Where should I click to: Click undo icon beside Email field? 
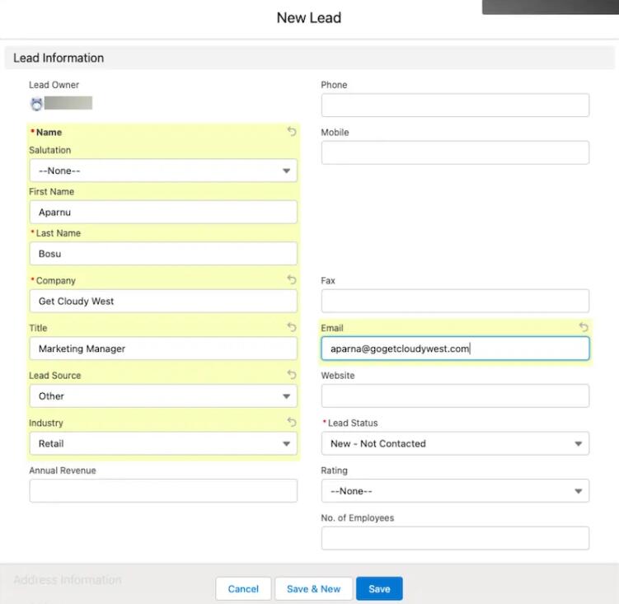click(584, 328)
